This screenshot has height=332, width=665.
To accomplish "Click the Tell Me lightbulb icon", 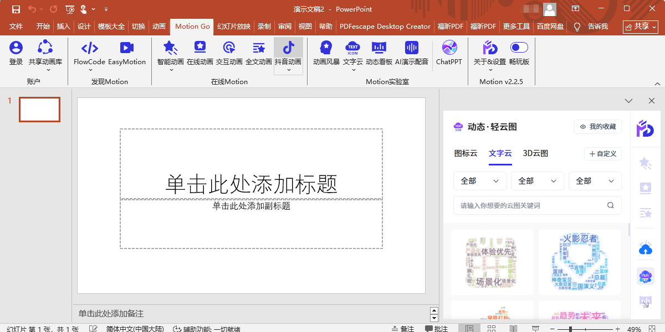I will tap(577, 26).
